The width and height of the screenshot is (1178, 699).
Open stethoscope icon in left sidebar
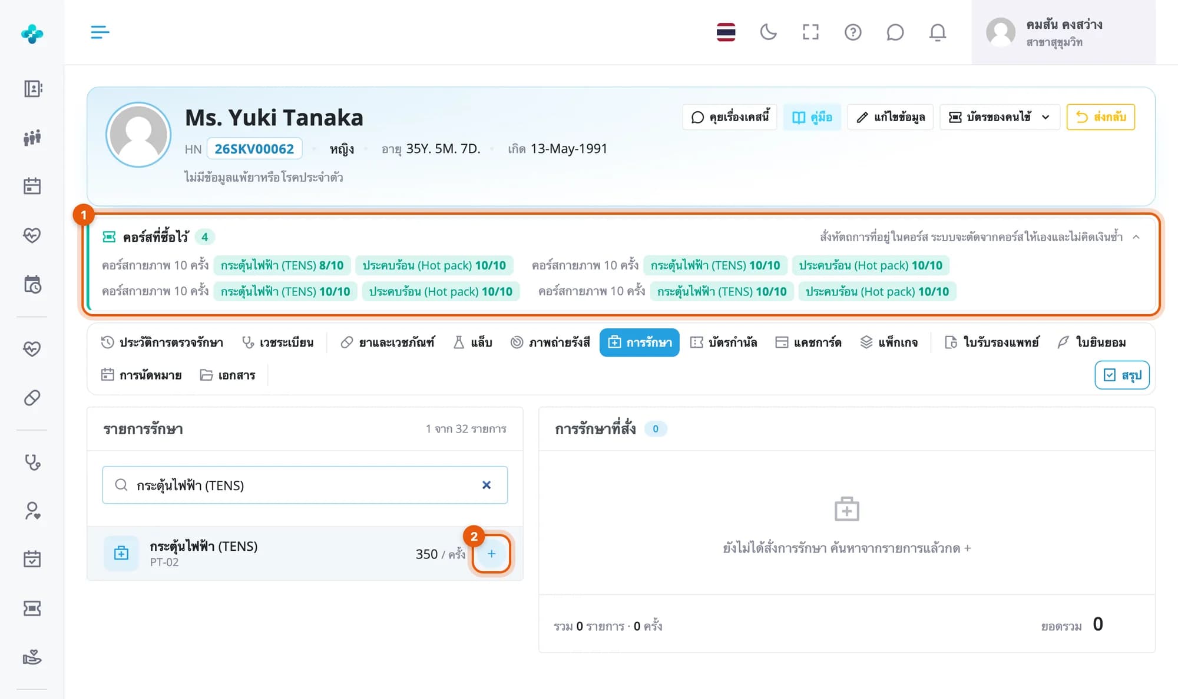click(32, 462)
